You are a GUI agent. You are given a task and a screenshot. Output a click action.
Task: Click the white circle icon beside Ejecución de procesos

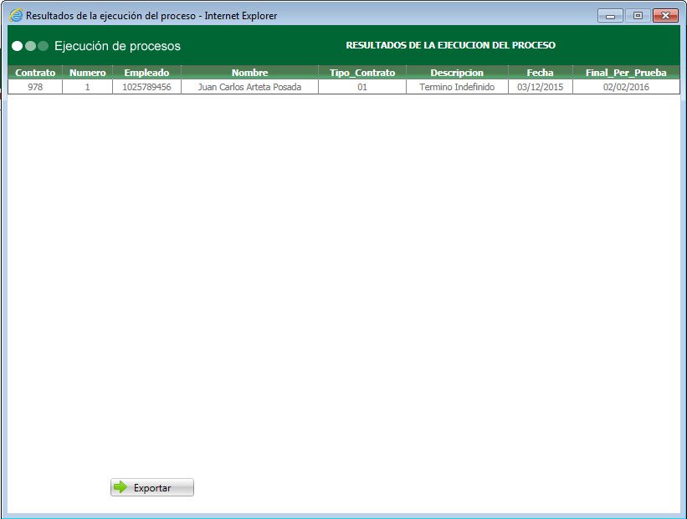click(16, 47)
